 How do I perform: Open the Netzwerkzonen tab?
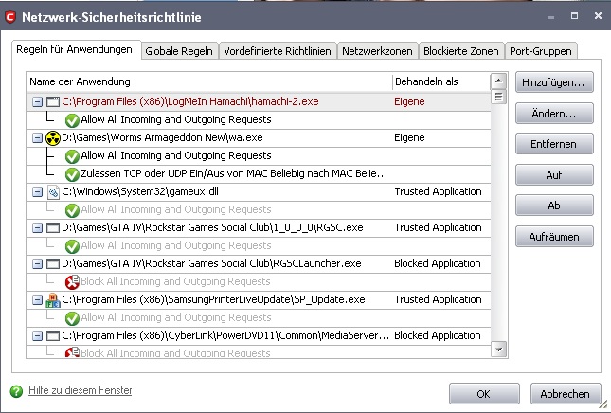coord(377,51)
